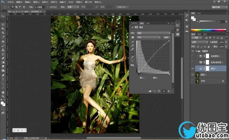The height and width of the screenshot is (140, 229).
Task: Click the Auto button in Curves
Action: click(x=166, y=37)
